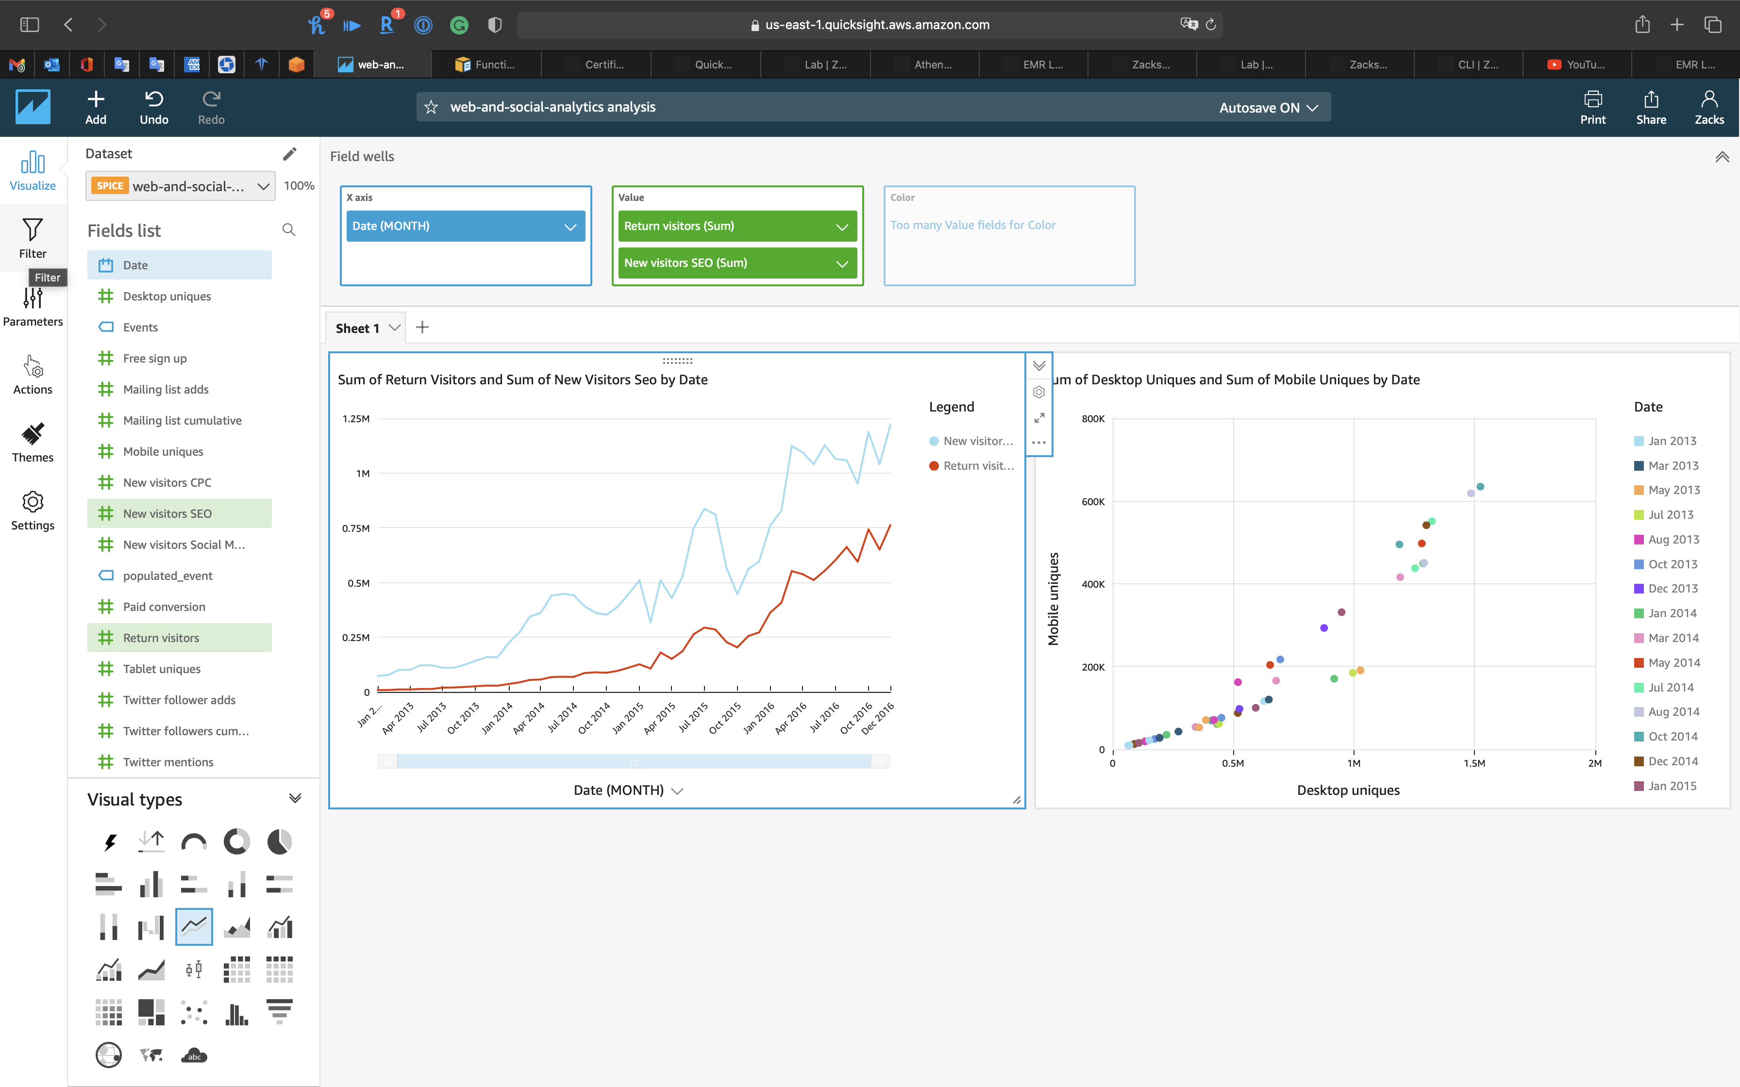Screen dimensions: 1740x1087
Task: Mark analysis as favorite with star
Action: pos(432,107)
